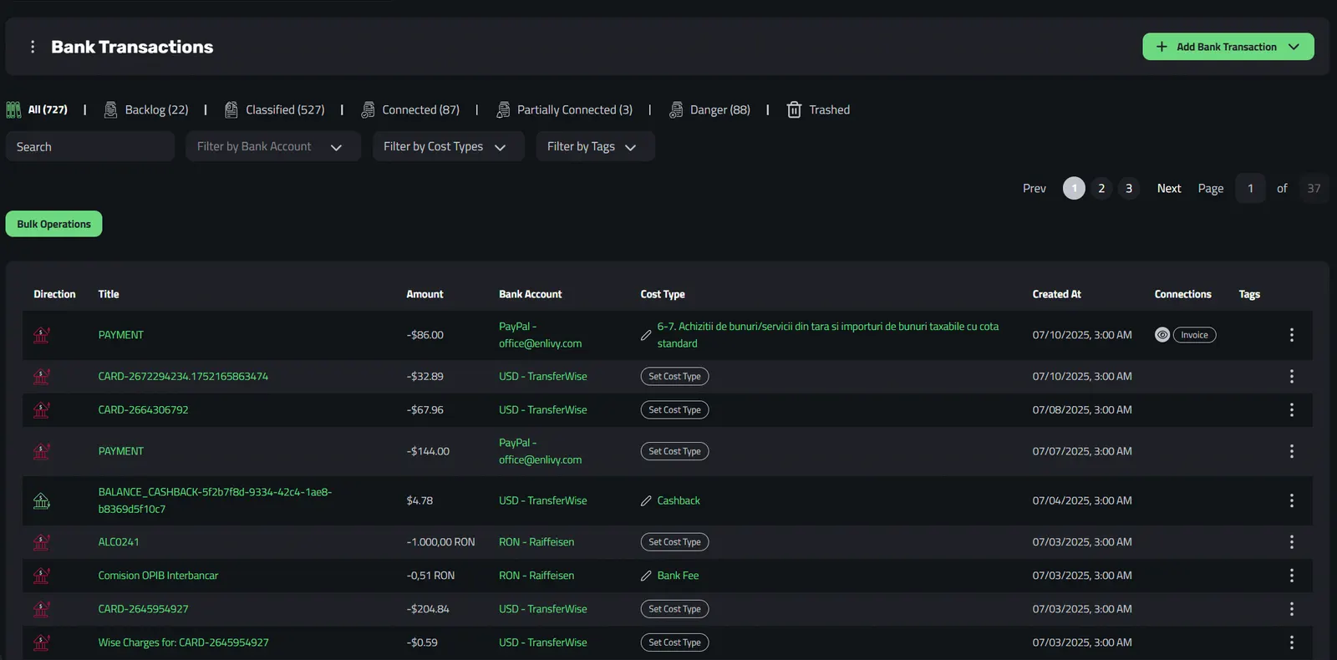Open row actions menu for Comision OPIB Interbancar
1337x660 pixels.
[1292, 576]
